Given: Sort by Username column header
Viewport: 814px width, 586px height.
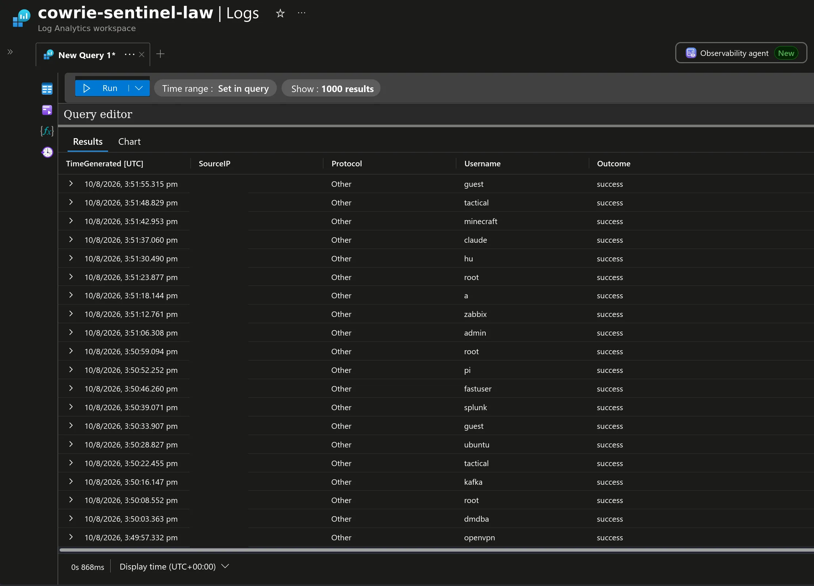Looking at the screenshot, I should click(x=482, y=163).
